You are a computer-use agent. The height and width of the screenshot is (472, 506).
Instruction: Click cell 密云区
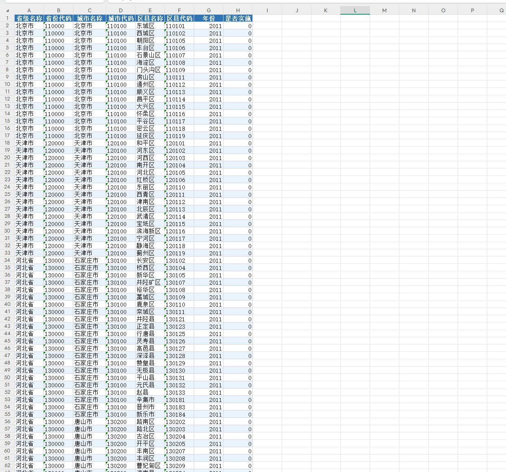pos(150,128)
